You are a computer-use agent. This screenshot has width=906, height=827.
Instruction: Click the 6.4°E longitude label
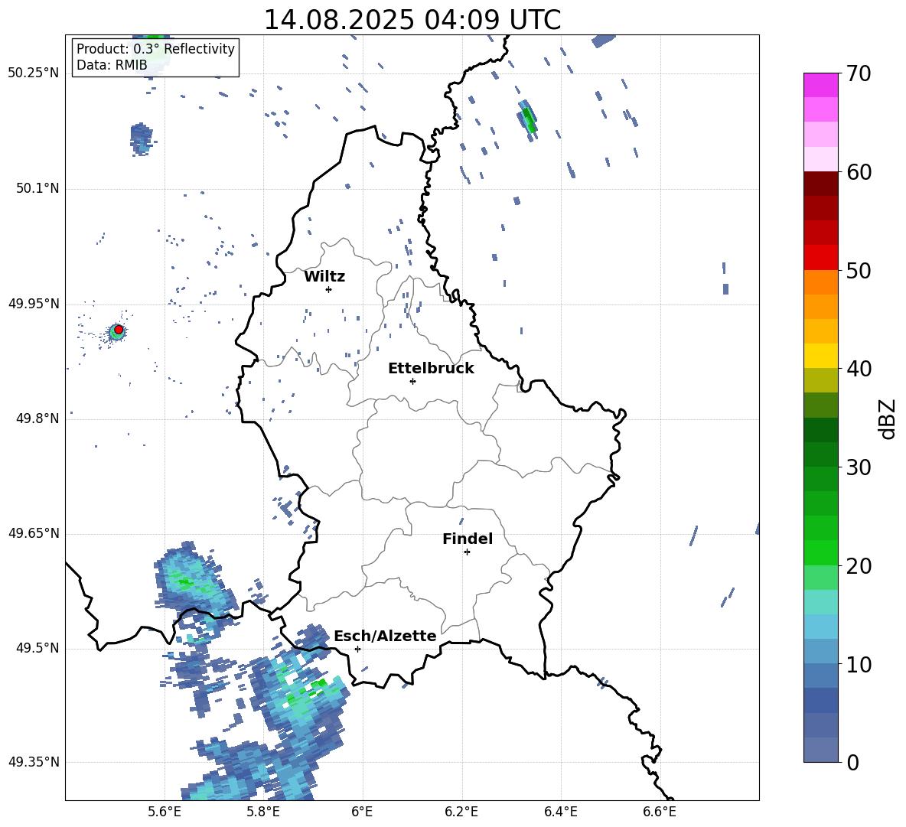(x=560, y=812)
